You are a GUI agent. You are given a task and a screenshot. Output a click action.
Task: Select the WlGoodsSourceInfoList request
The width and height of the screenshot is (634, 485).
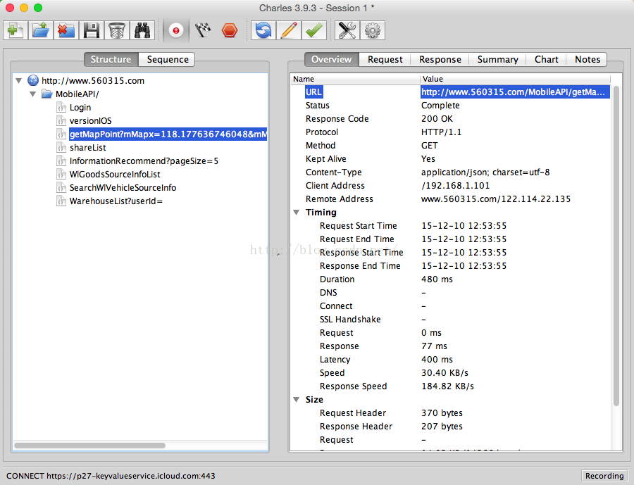click(115, 174)
